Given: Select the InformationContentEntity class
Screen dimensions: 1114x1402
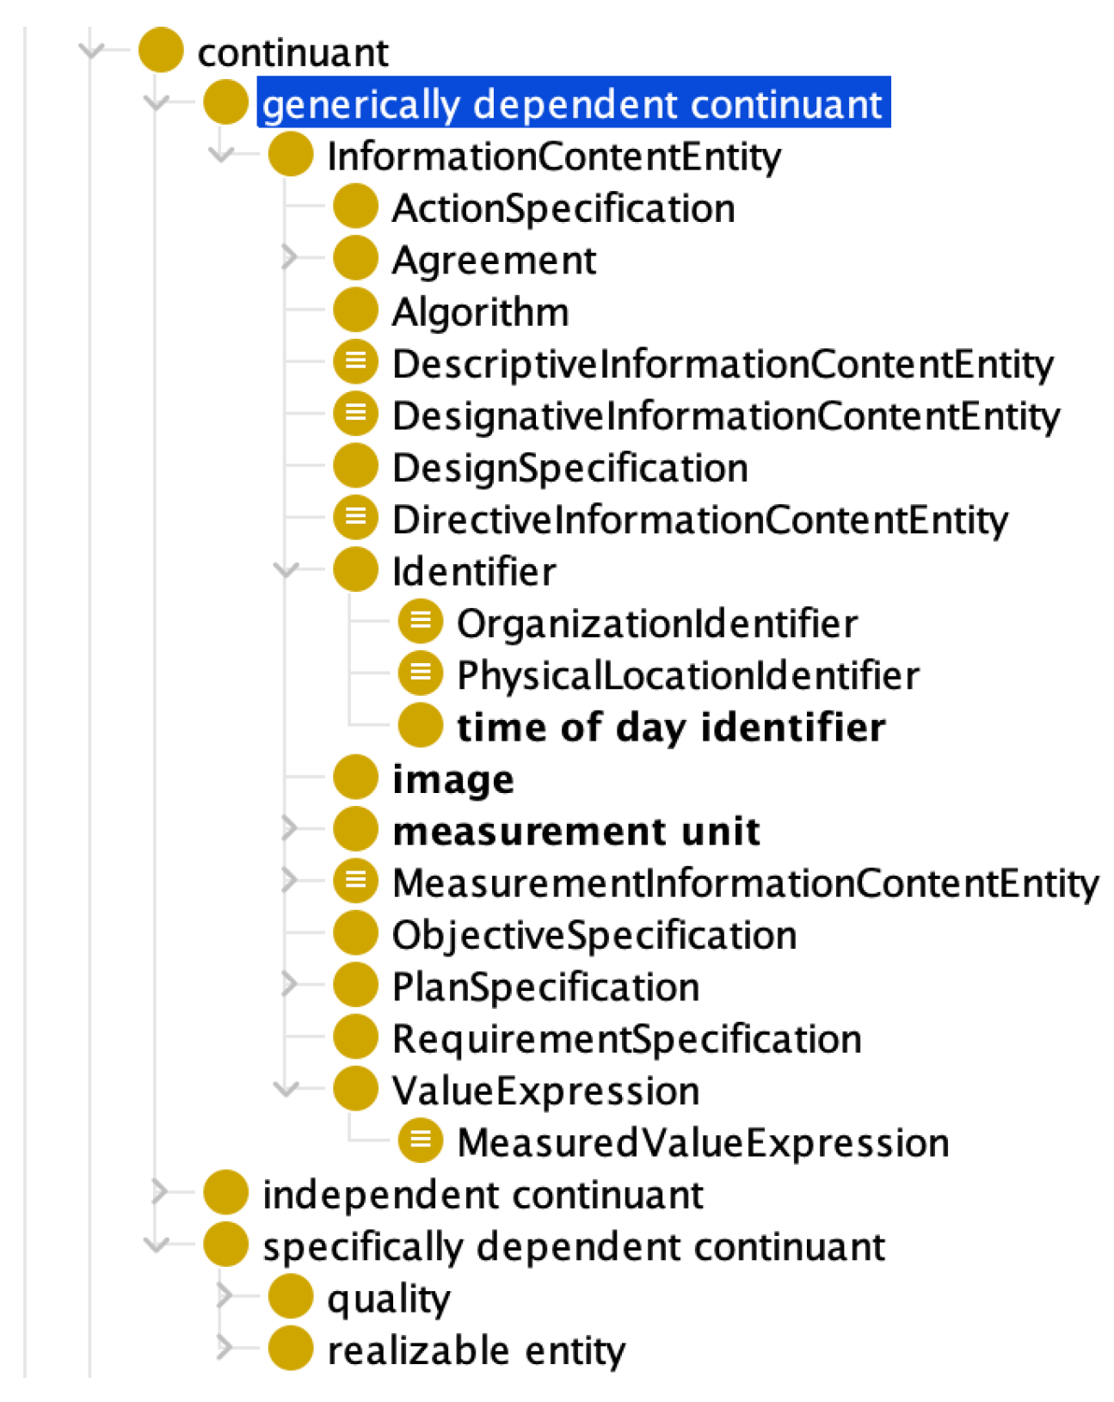Looking at the screenshot, I should pos(553,157).
